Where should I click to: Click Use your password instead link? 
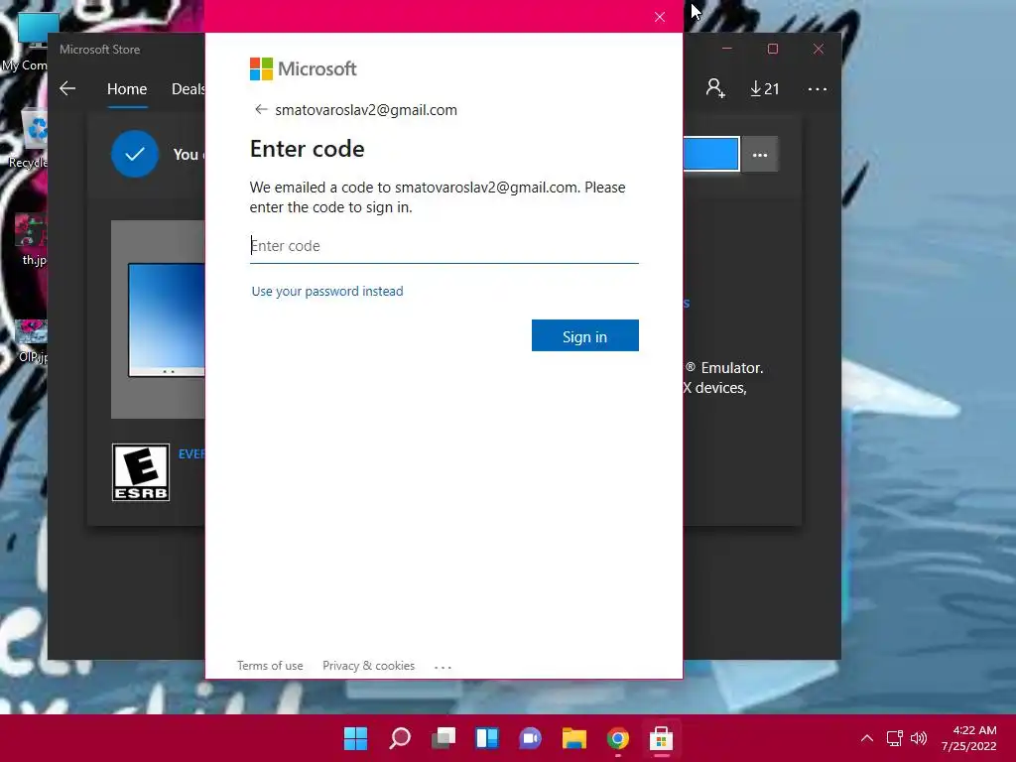coord(327,292)
